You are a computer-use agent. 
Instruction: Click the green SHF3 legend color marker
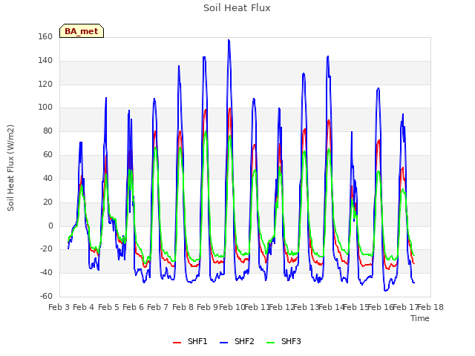coord(270,343)
